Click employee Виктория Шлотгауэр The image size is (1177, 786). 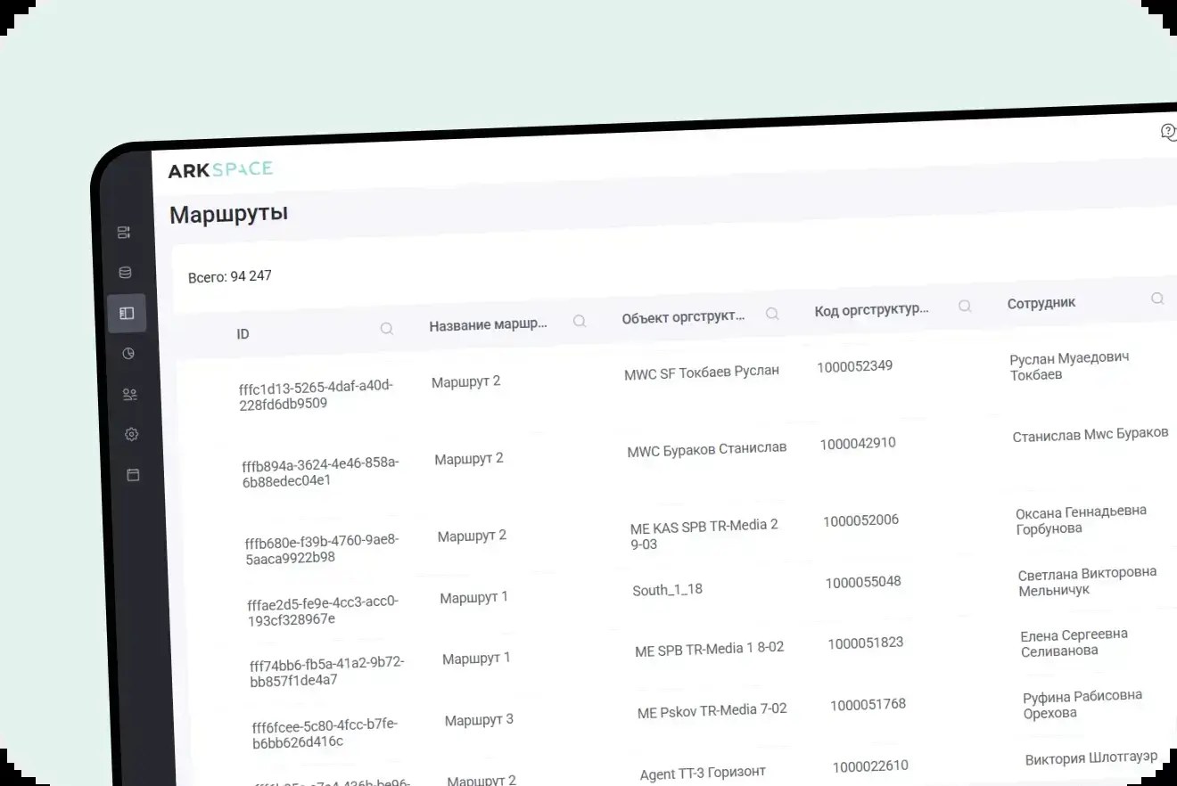point(1092,758)
